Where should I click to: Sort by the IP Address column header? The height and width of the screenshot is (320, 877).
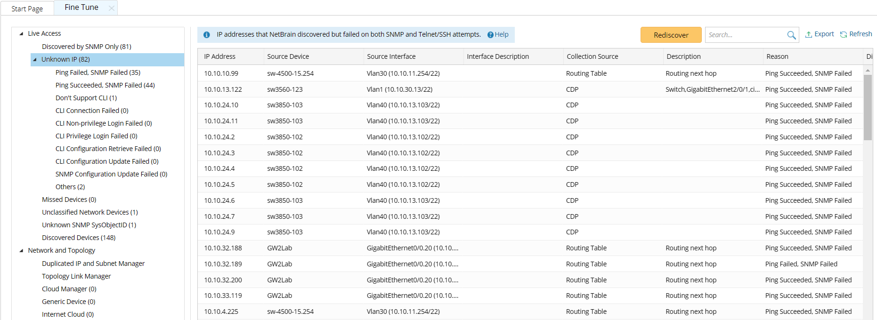coord(220,56)
